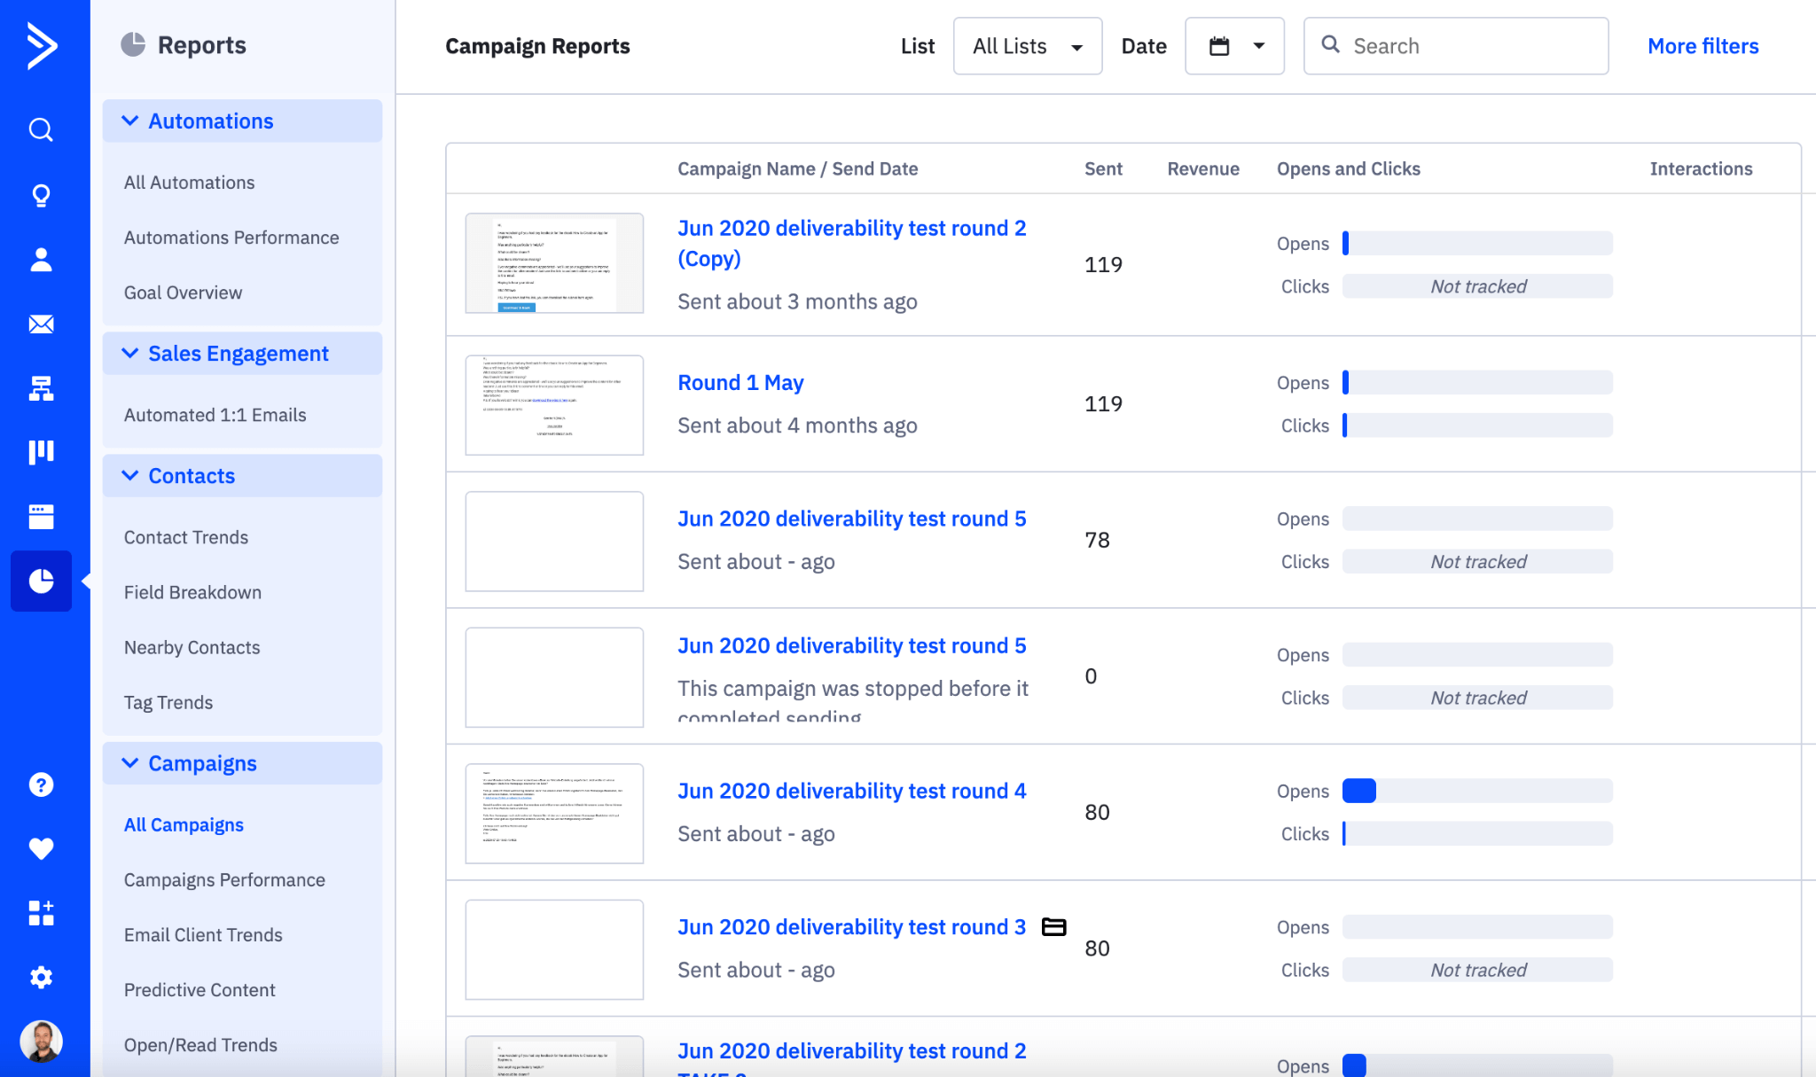Click into the Search input field
Viewport: 1816px width, 1077px height.
pos(1456,46)
